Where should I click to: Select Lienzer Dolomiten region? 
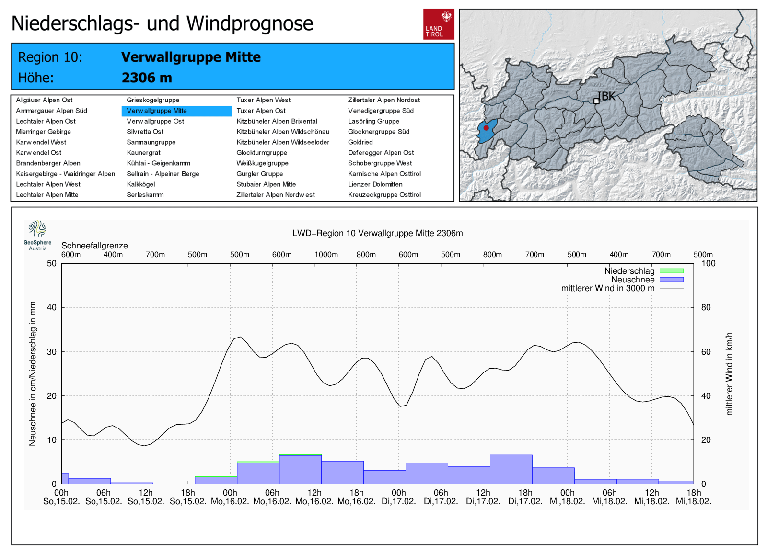pyautogui.click(x=375, y=184)
